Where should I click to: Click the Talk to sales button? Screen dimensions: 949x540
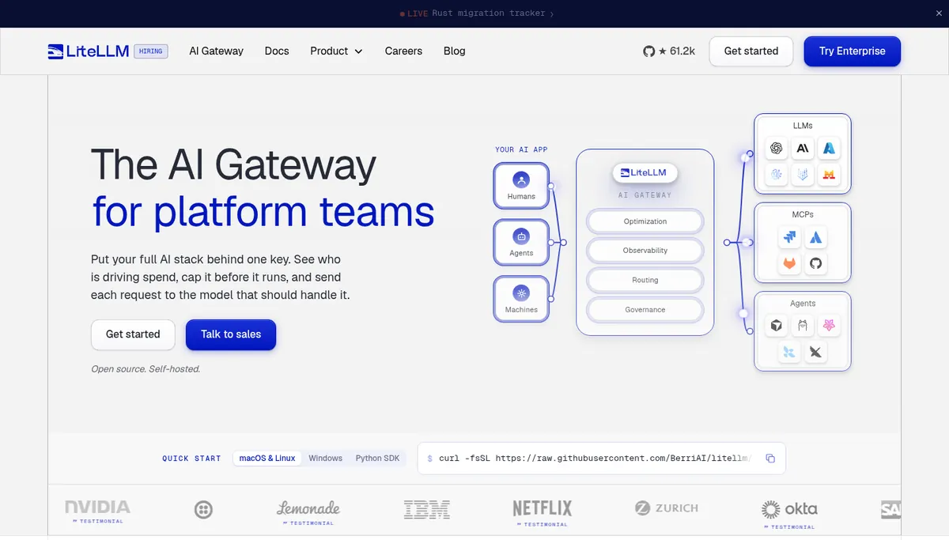click(x=231, y=334)
